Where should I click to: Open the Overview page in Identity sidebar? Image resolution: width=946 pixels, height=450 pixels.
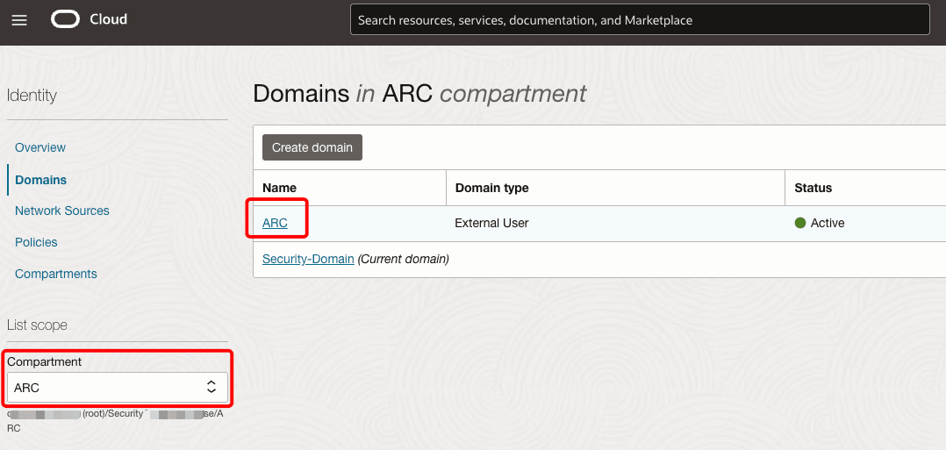tap(40, 147)
